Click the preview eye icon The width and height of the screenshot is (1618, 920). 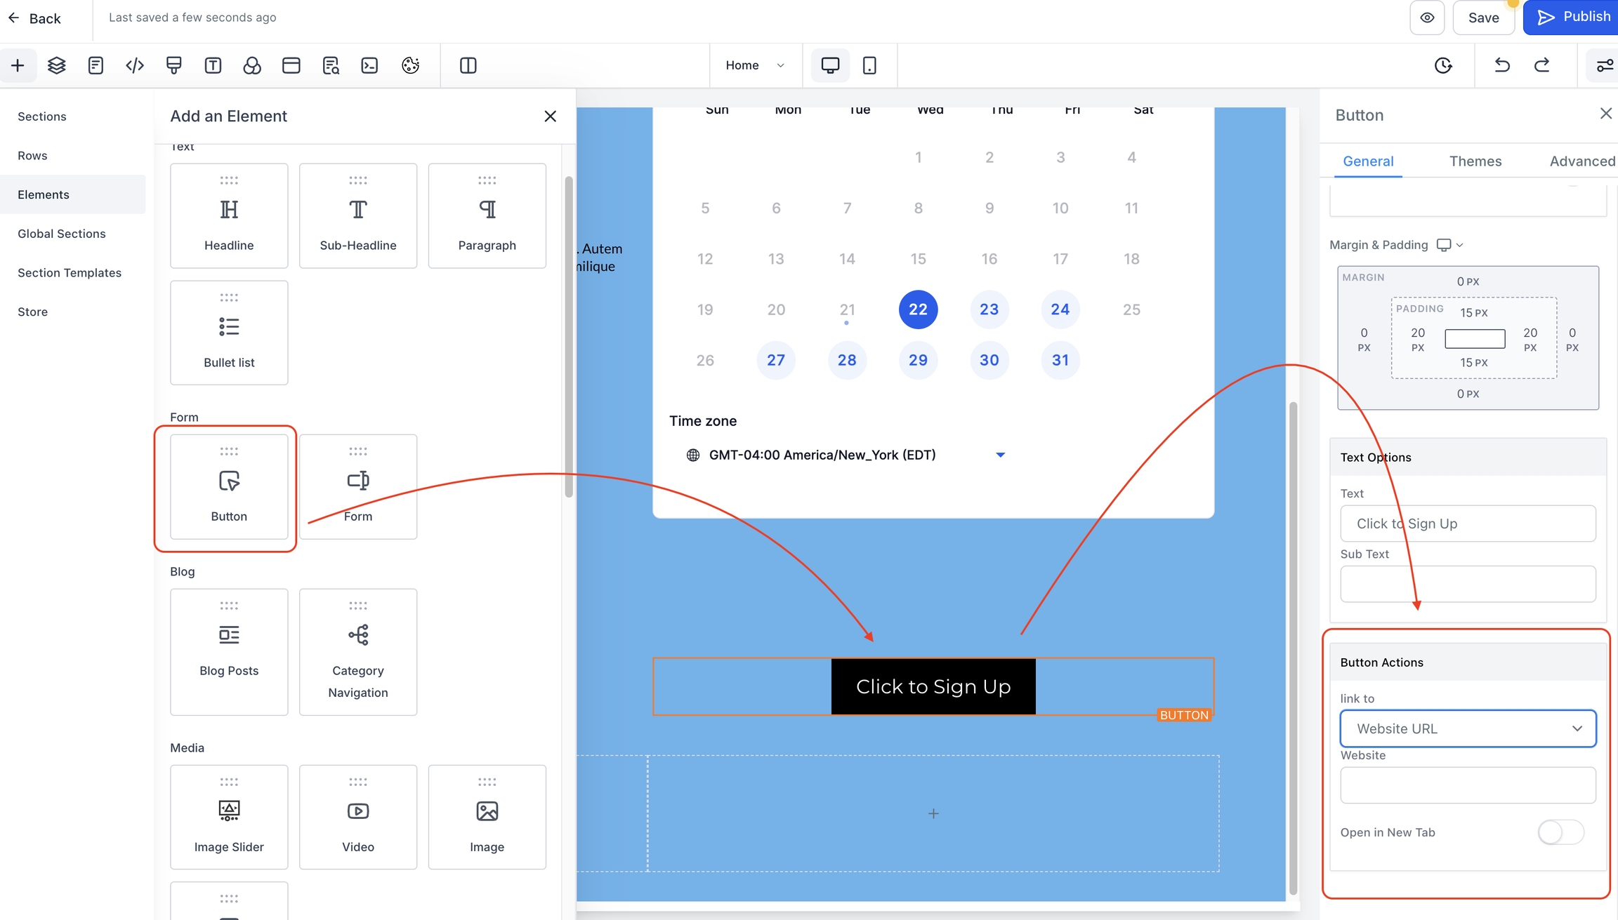coord(1427,18)
